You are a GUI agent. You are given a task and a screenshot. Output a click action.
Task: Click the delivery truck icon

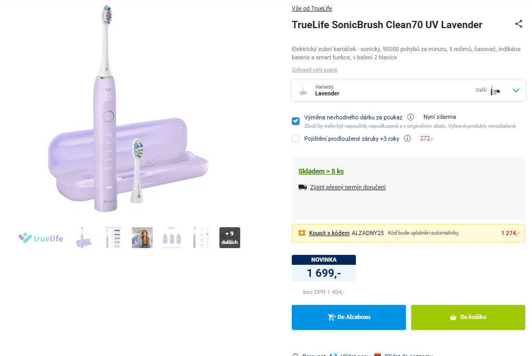point(302,187)
